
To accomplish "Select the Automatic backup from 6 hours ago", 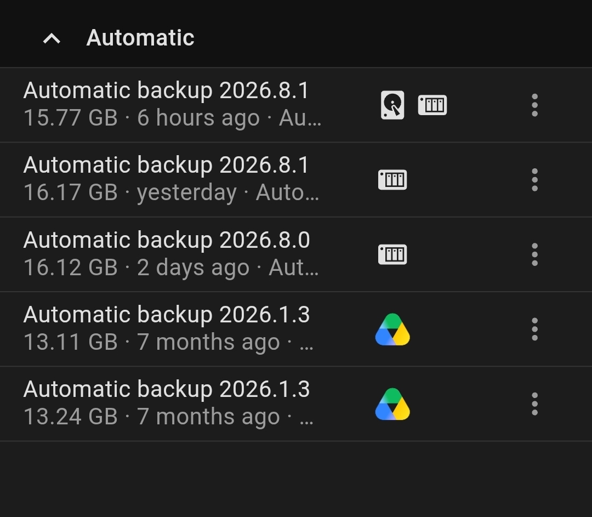I will click(x=296, y=105).
